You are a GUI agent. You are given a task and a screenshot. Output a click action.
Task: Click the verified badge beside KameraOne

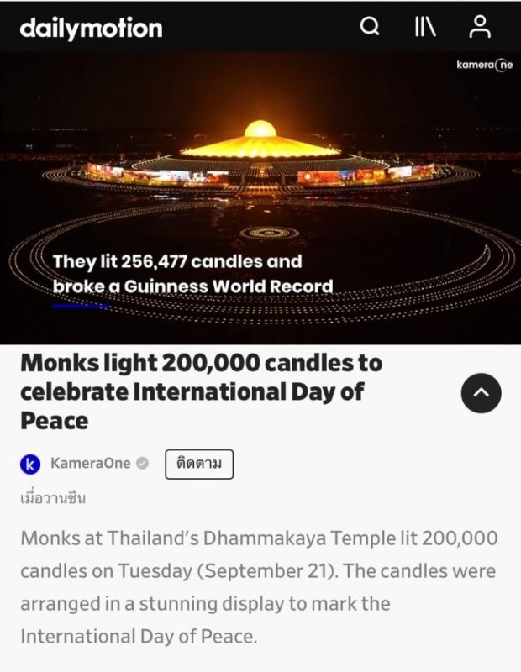142,464
